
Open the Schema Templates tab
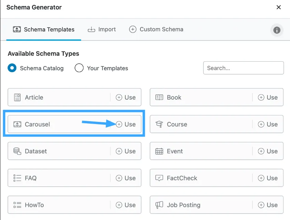(44, 30)
